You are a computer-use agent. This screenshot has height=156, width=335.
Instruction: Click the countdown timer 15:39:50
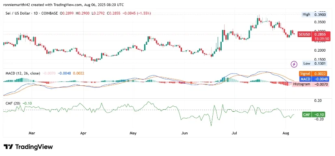click(x=321, y=39)
